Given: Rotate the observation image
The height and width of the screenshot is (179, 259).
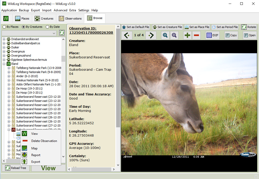Looking at the screenshot, I should click(249, 27).
